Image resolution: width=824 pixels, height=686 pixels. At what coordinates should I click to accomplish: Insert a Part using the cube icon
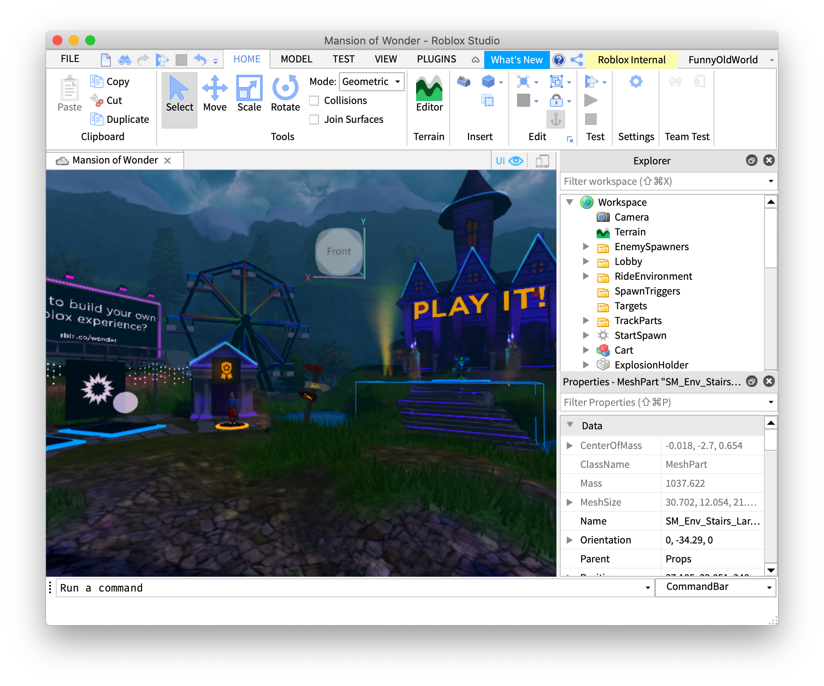(488, 81)
